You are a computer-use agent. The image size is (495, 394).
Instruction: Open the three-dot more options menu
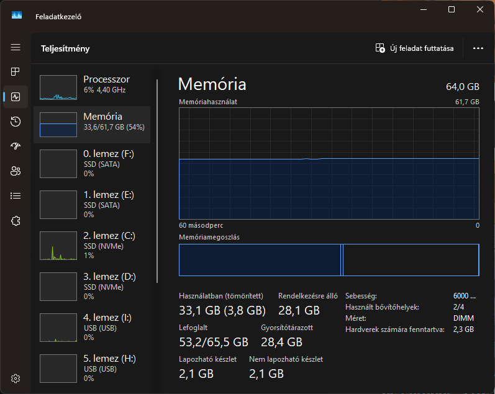click(478, 48)
